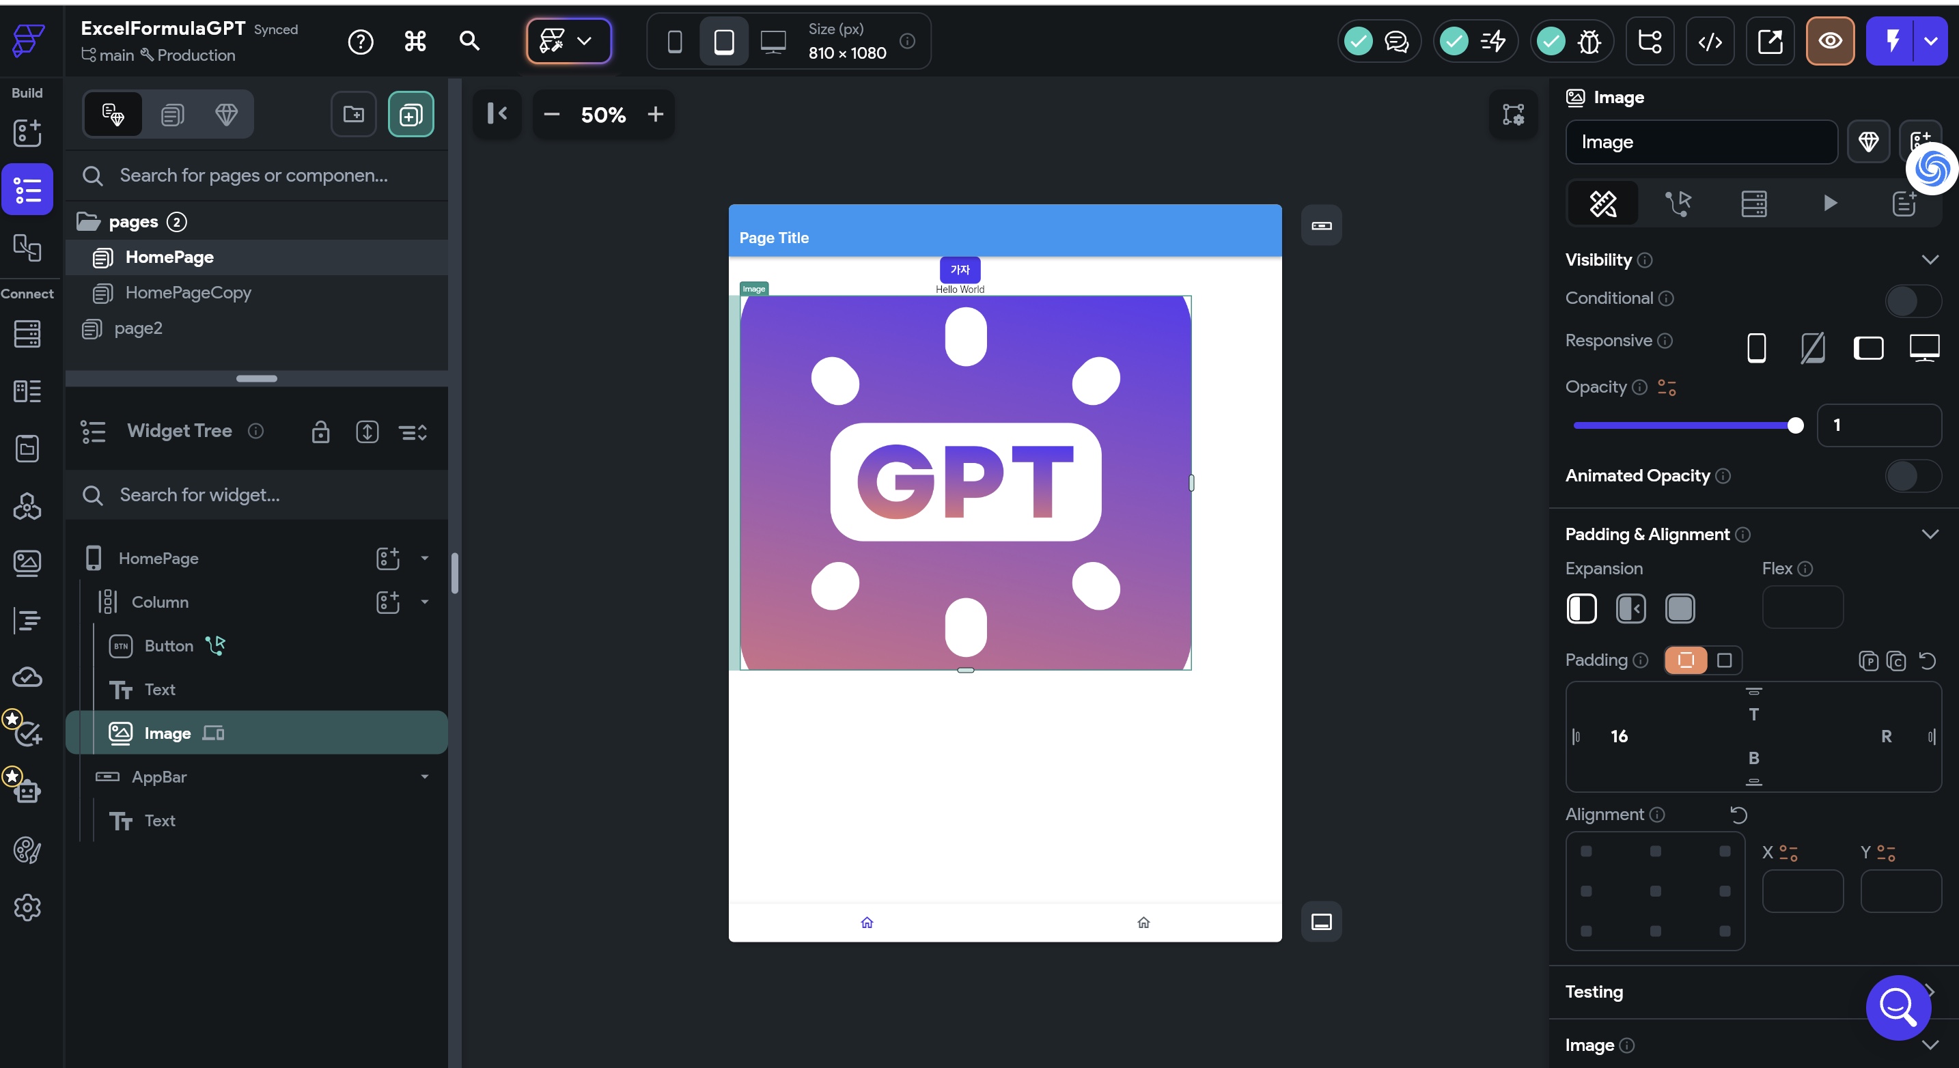Open the Actions tab in properties panel
The height and width of the screenshot is (1068, 1959).
[1678, 203]
